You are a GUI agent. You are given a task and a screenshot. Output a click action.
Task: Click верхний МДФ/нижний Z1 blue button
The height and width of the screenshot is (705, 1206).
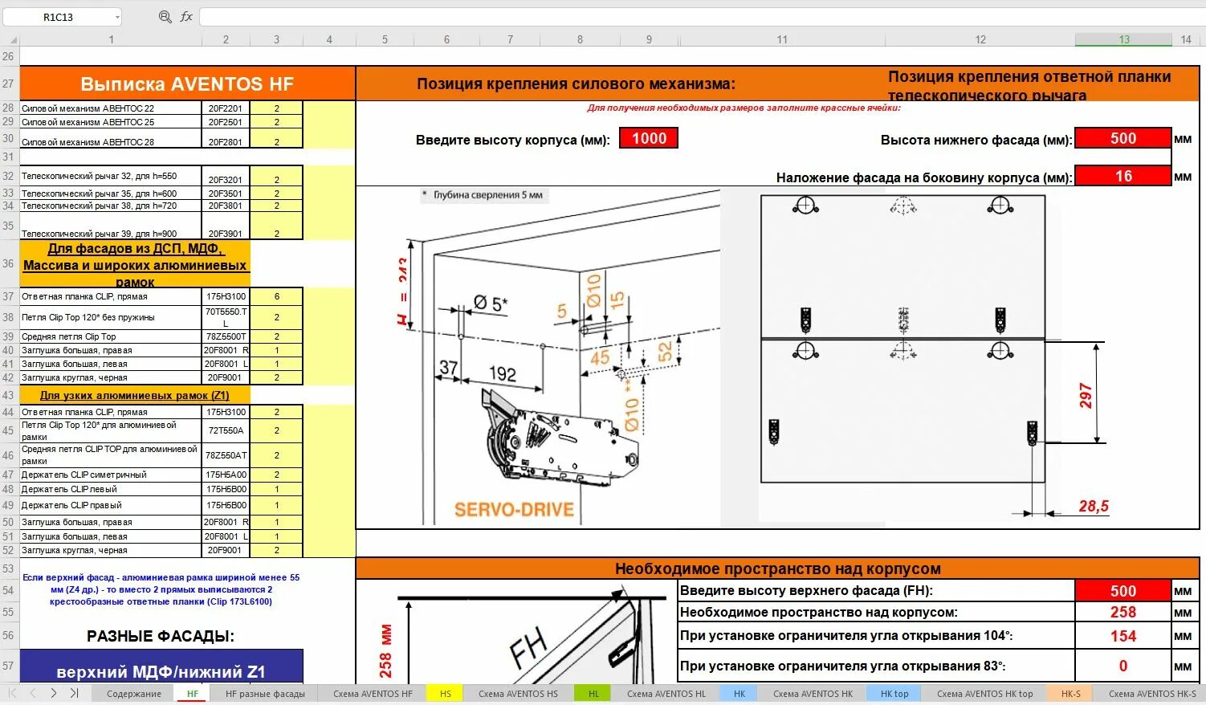tap(161, 667)
